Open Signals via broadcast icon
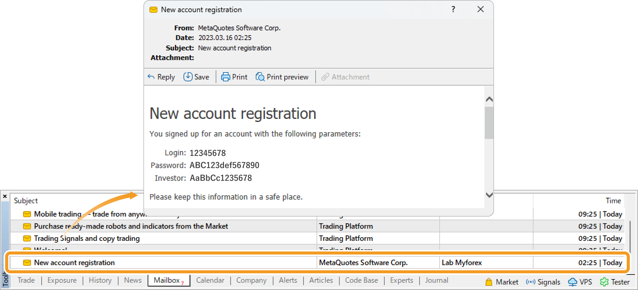638x290 pixels. tap(530, 282)
